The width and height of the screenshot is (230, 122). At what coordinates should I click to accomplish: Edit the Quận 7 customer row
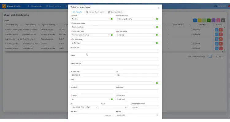(x=217, y=39)
